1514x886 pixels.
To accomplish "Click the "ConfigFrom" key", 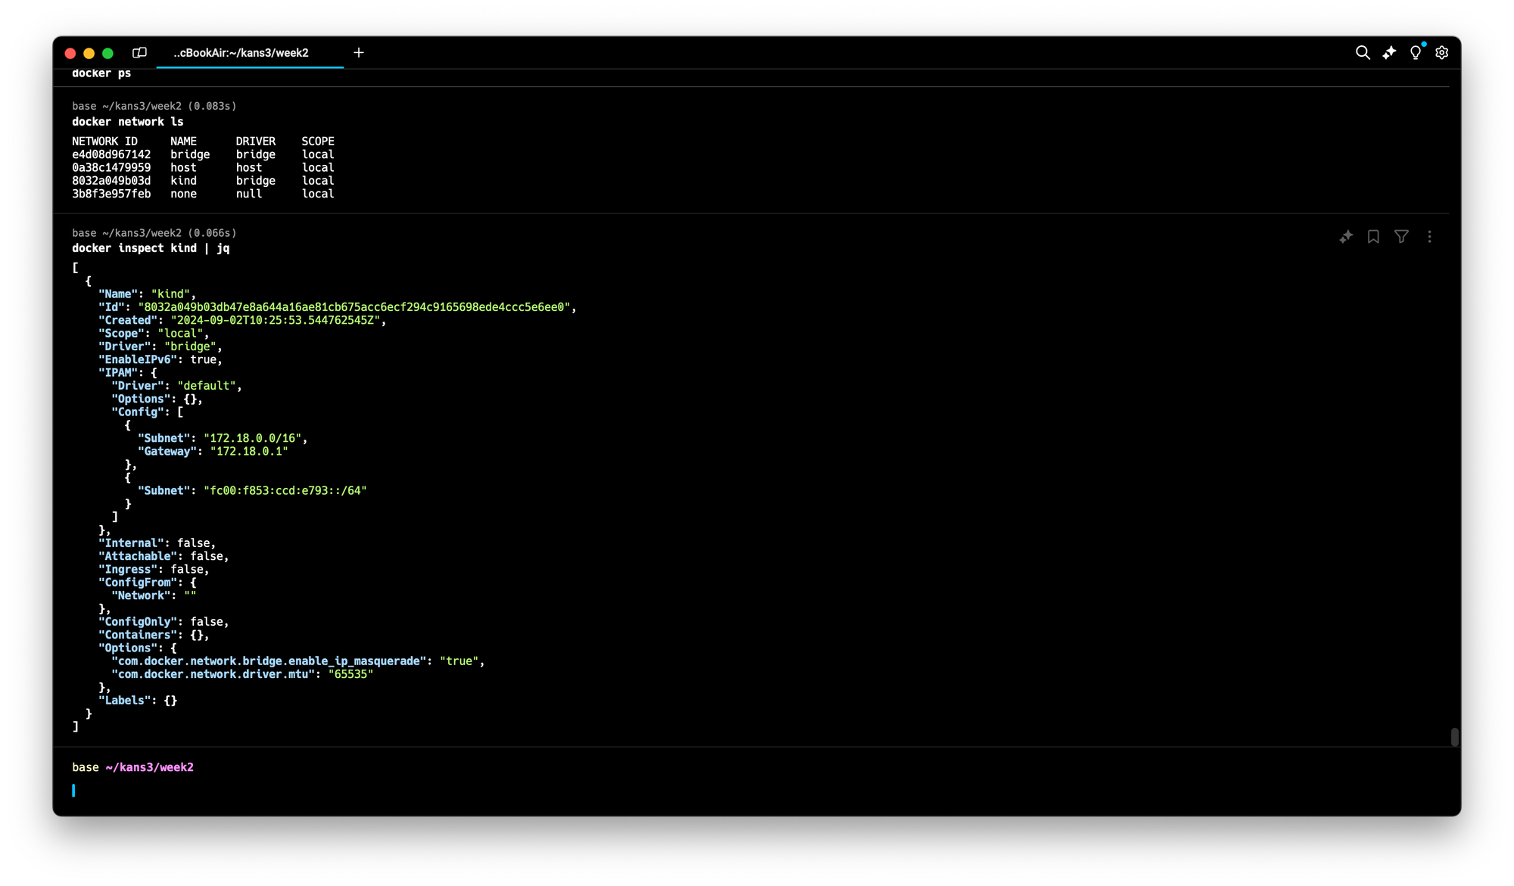I will point(138,583).
